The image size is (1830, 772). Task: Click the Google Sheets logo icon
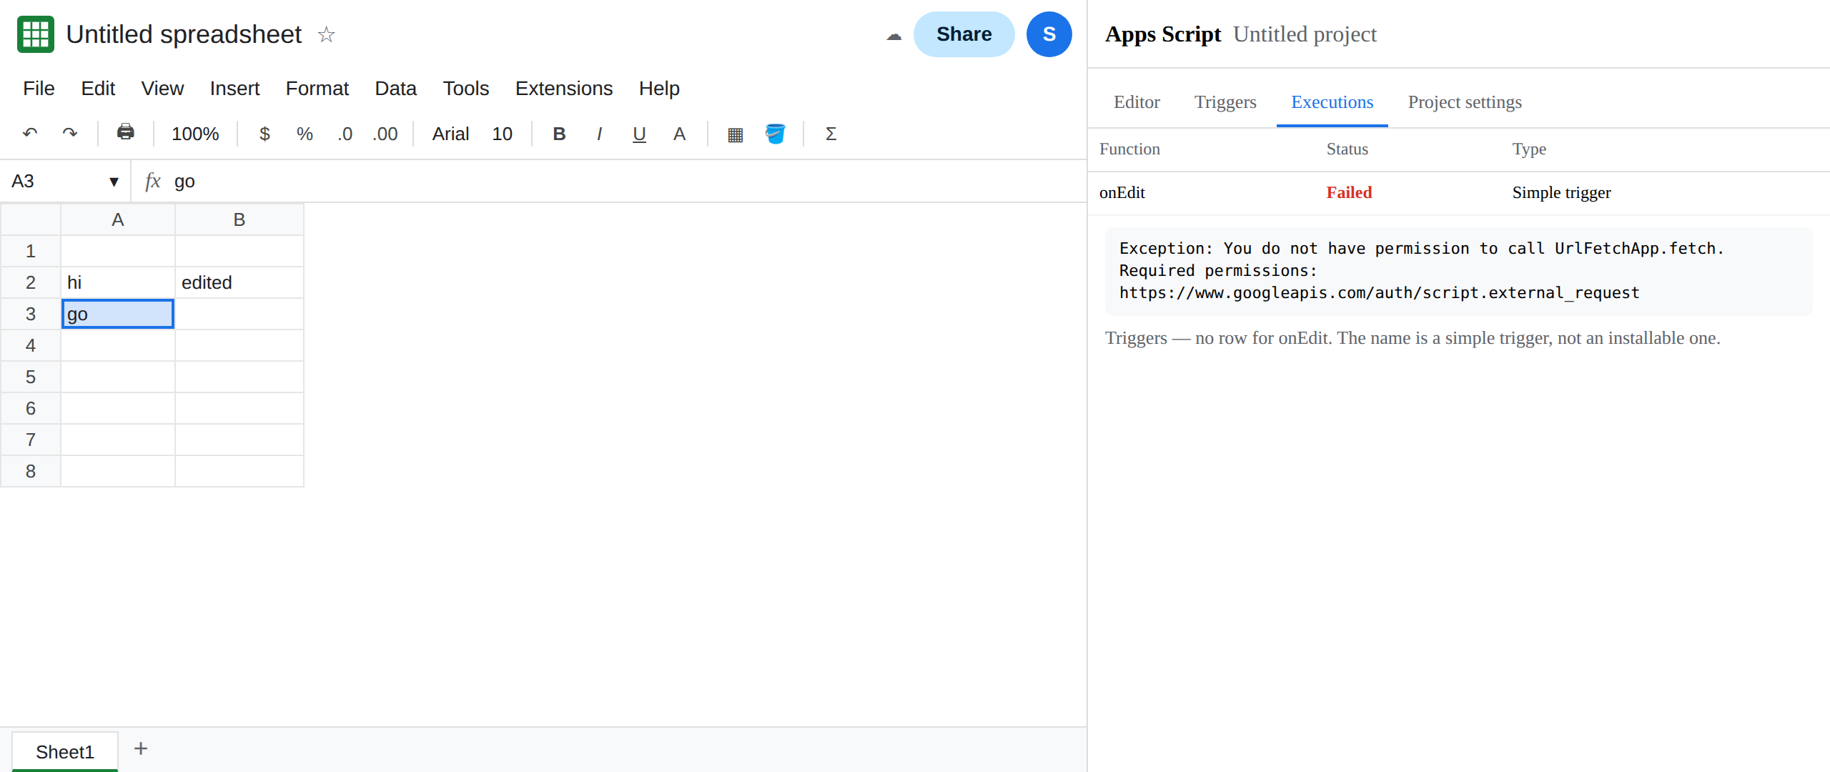pyautogui.click(x=36, y=34)
